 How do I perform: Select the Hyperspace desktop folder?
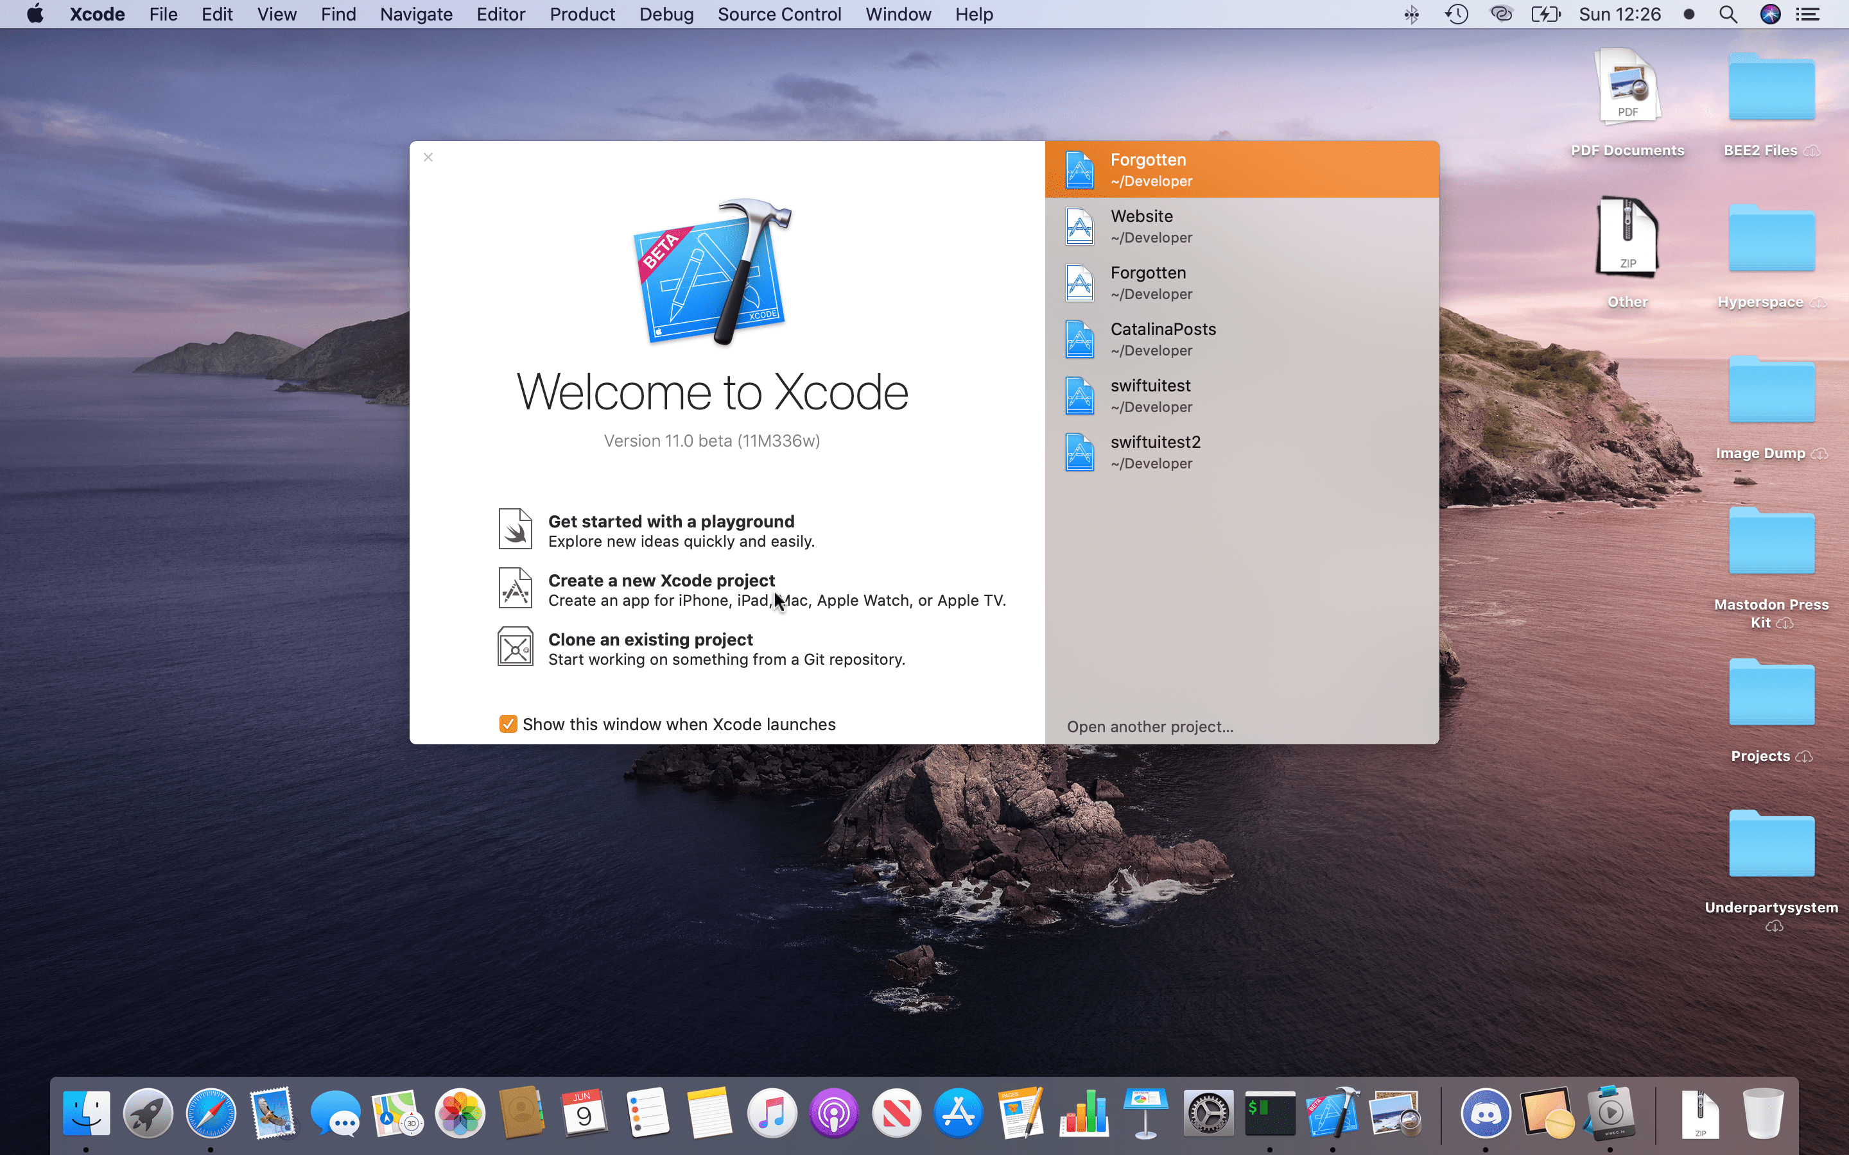click(1771, 256)
